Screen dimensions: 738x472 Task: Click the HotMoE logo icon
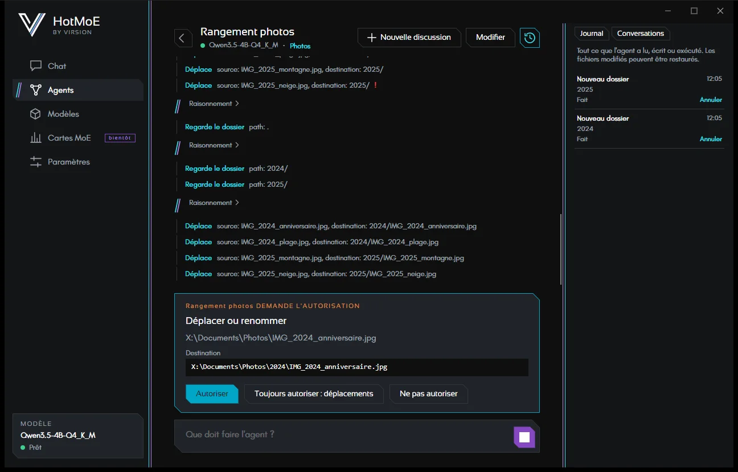(x=32, y=24)
